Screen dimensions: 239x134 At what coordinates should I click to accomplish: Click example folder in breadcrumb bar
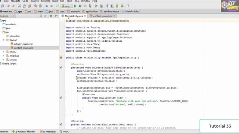click(x=74, y=12)
